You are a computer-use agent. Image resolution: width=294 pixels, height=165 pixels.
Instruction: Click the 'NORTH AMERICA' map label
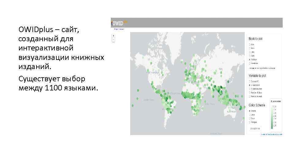[153, 73]
